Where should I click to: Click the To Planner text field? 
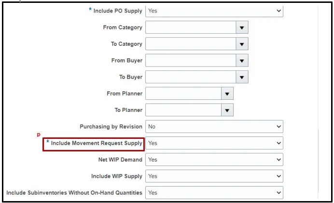pyautogui.click(x=183, y=110)
